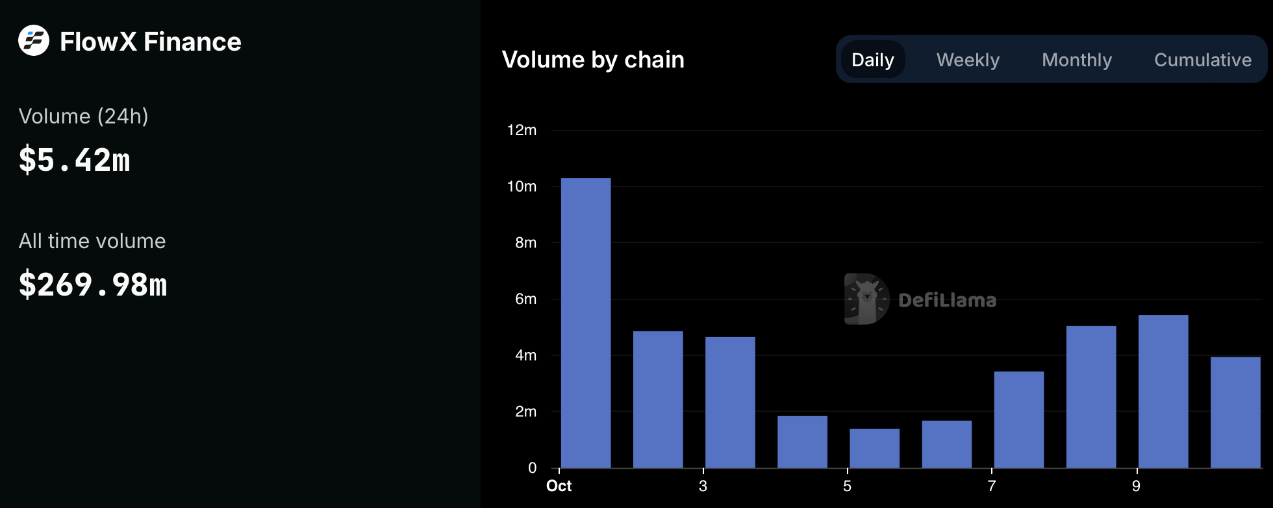This screenshot has width=1273, height=508.
Task: Show the Cumulative volume chart
Action: [x=1202, y=60]
